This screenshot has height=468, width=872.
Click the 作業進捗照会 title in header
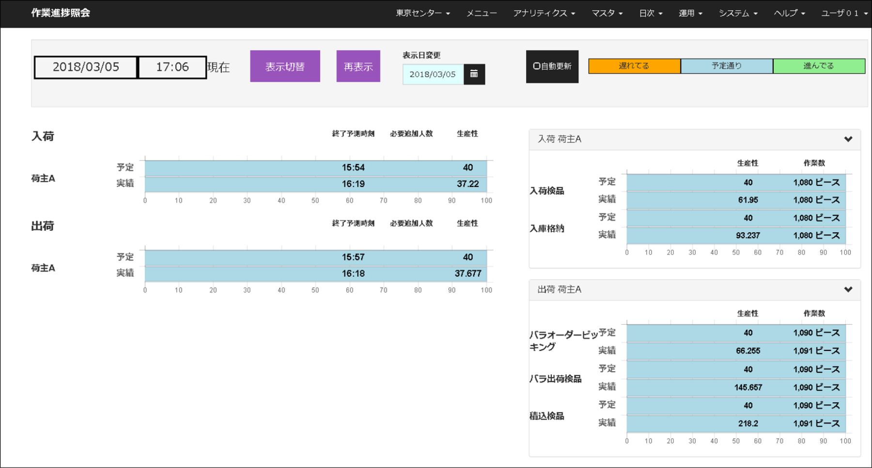[61, 13]
